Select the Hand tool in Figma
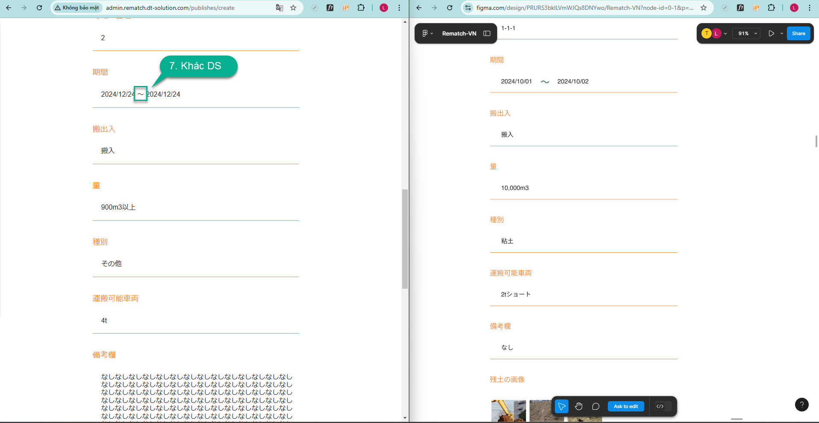The height and width of the screenshot is (423, 819). click(579, 406)
